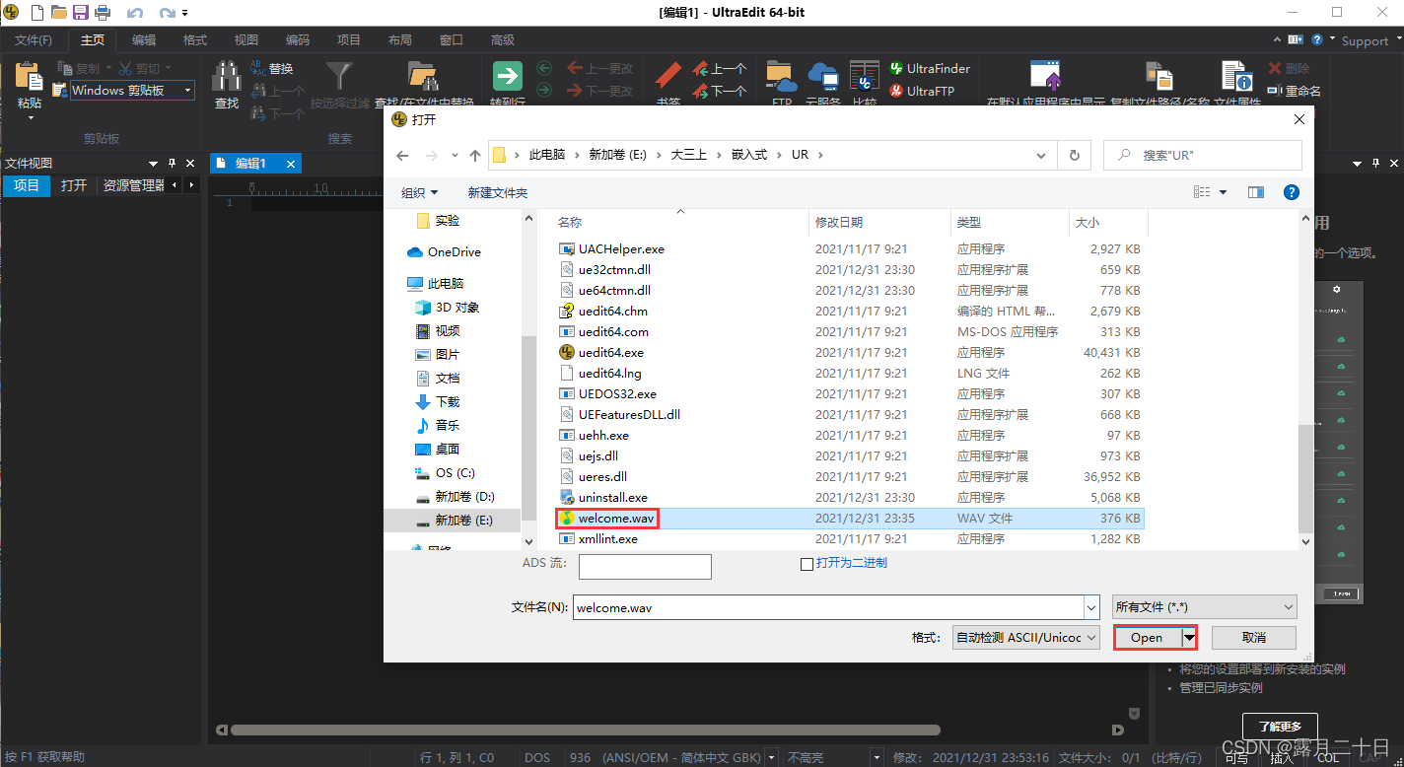Launch UltraFTP from the ribbon
Image resolution: width=1404 pixels, height=767 pixels.
tap(928, 91)
